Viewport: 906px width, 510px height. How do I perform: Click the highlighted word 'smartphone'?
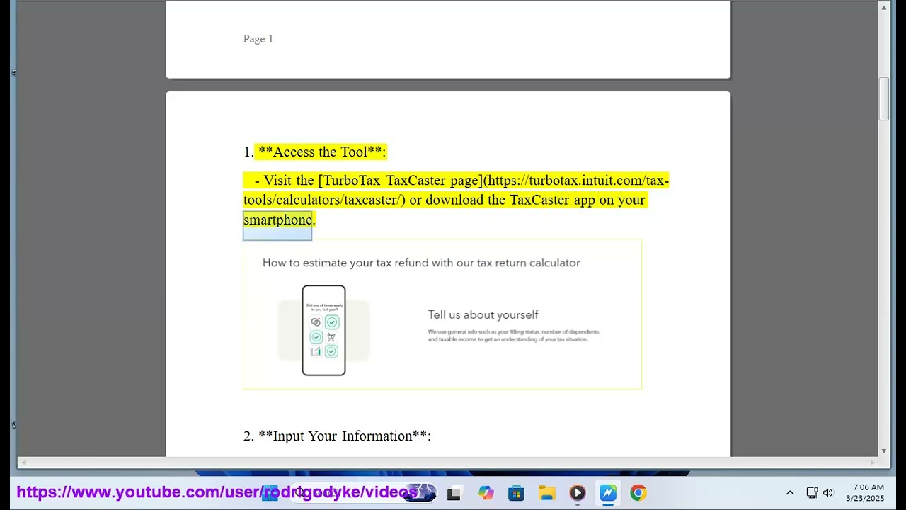click(277, 220)
